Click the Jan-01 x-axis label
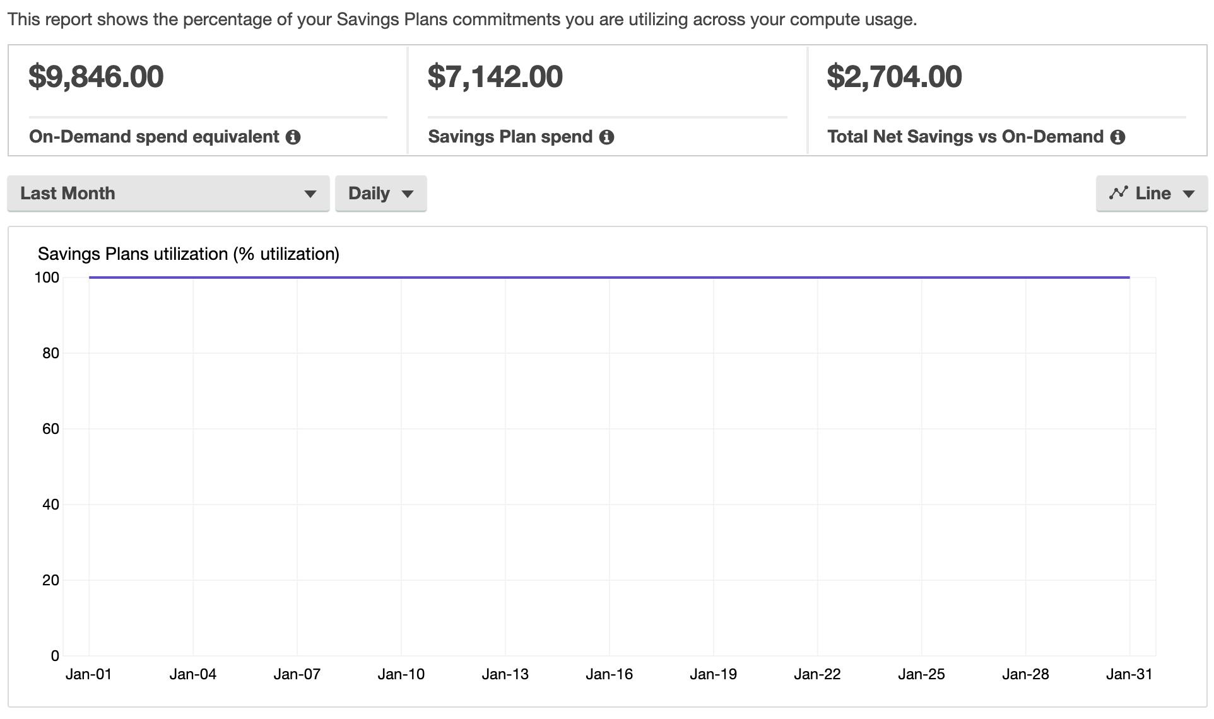Viewport: 1214px width, 719px height. 89,674
